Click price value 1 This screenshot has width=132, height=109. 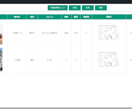click(x=66, y=60)
